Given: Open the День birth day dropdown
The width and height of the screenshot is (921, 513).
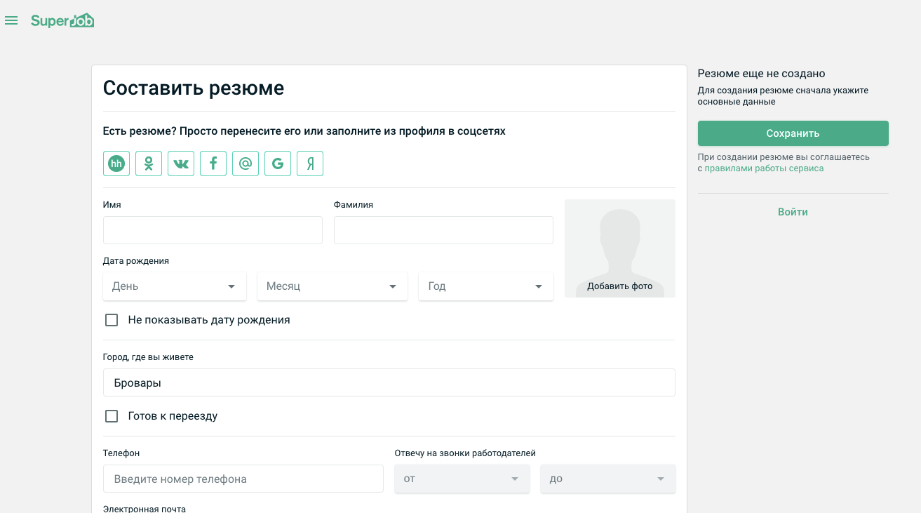Looking at the screenshot, I should [x=175, y=286].
